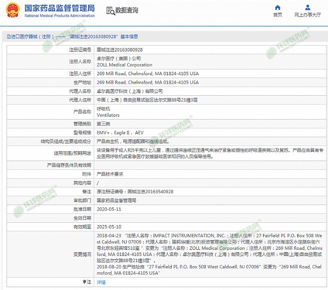This screenshot has height=290, width=328.
Task: Click the 网上办事大厅 person icon
Action: (307, 8)
